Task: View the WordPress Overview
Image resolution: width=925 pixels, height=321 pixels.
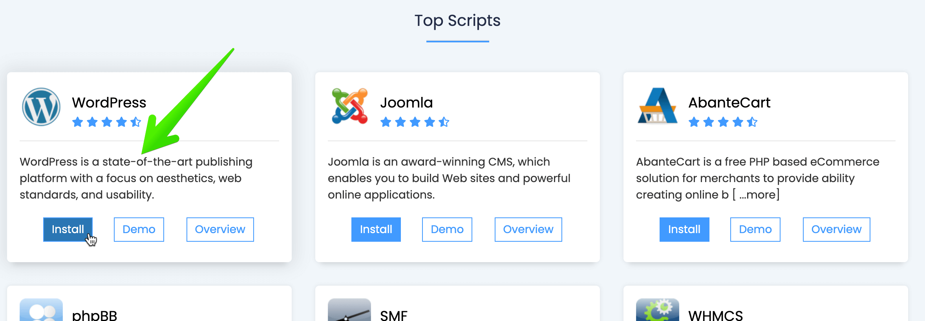Action: coord(220,230)
